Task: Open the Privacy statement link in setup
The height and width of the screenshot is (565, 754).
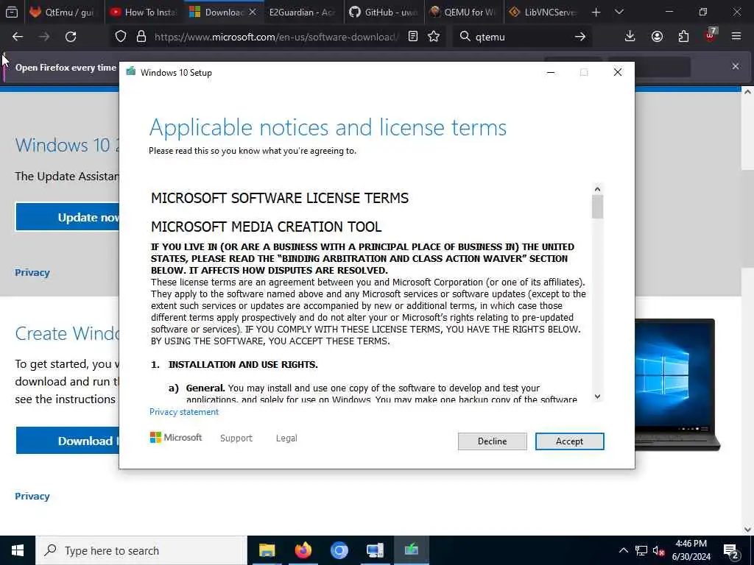Action: click(183, 412)
